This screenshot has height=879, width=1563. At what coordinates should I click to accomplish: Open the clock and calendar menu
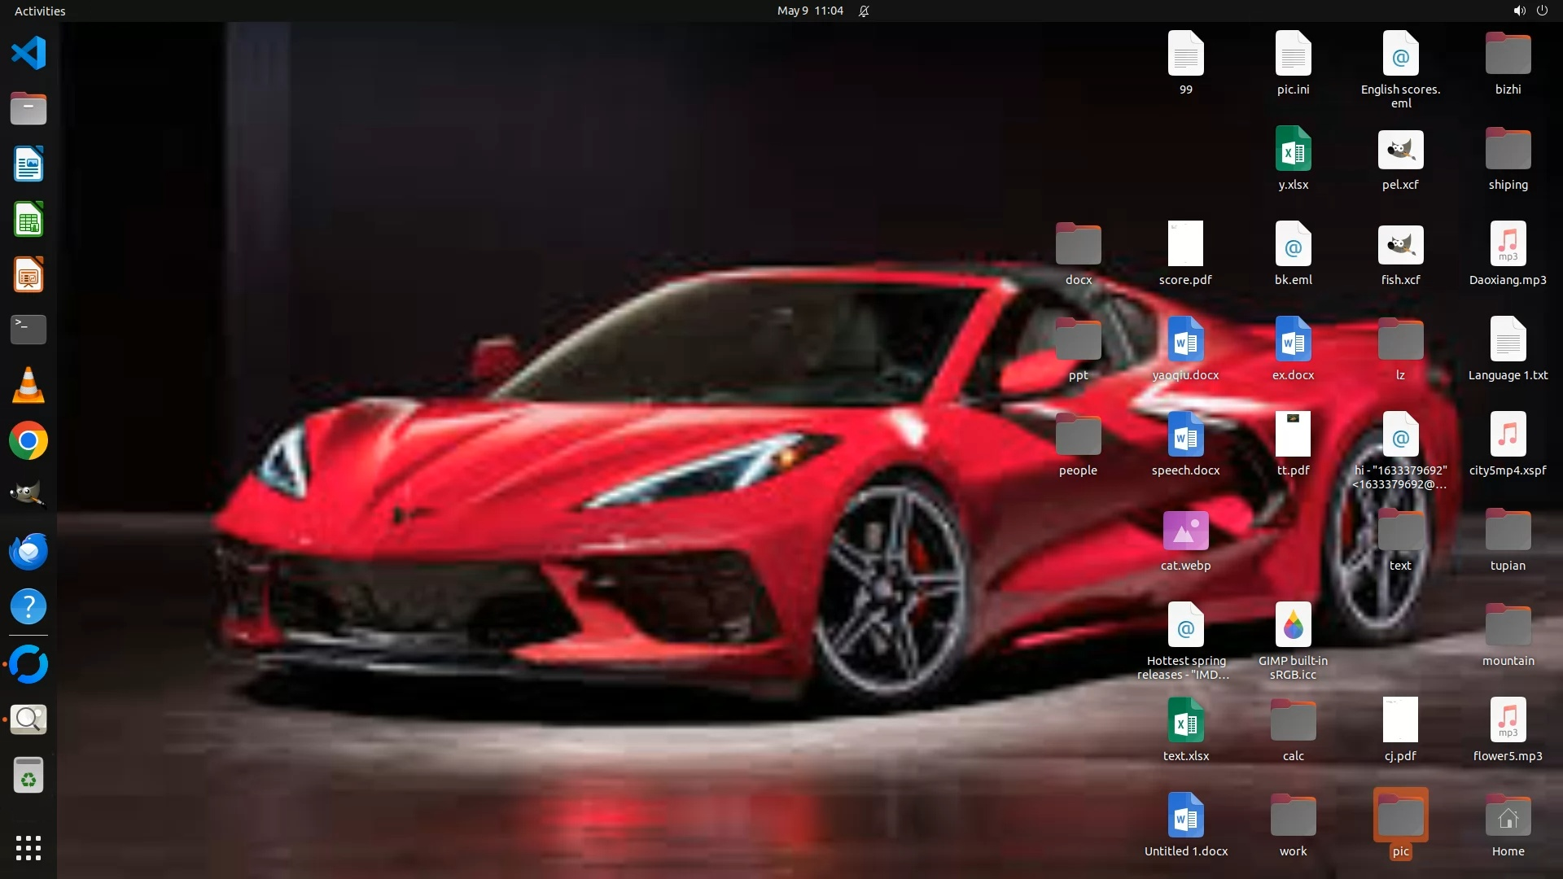tap(809, 11)
